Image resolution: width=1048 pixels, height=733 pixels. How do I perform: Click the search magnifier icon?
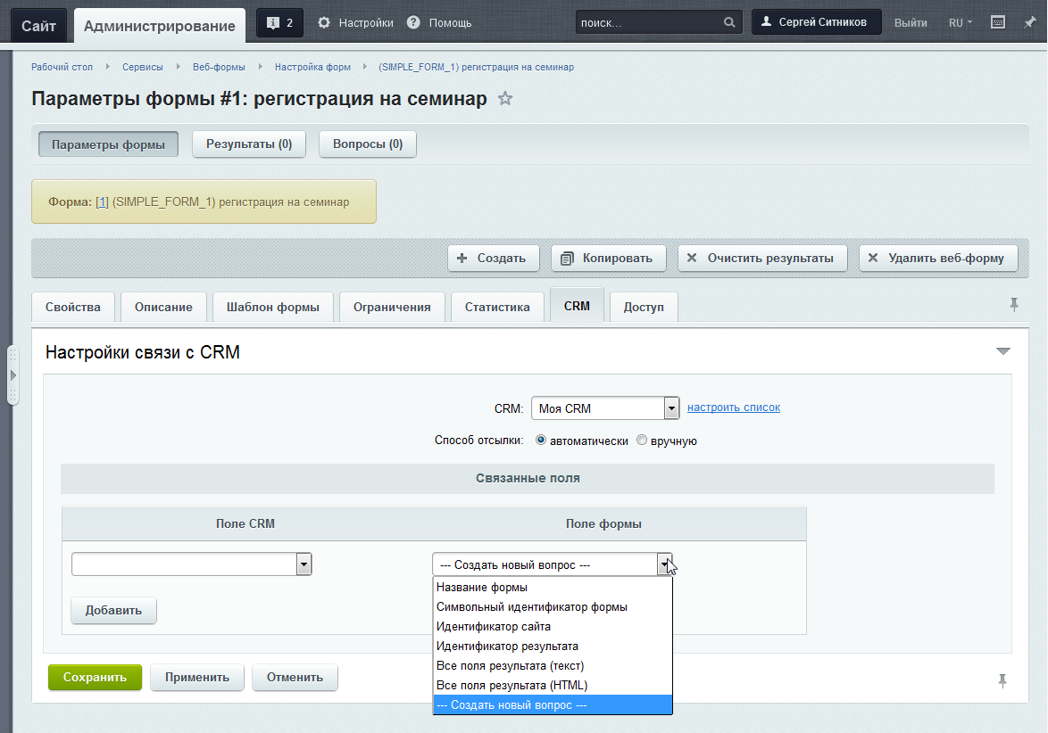[x=729, y=23]
